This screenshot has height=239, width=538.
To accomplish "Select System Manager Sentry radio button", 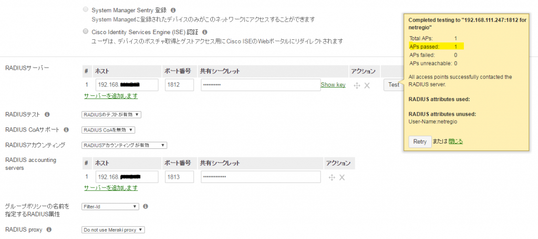I will coord(86,9).
